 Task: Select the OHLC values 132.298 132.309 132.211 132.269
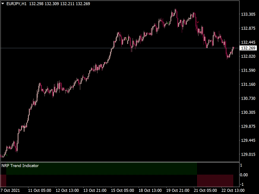coord(60,3)
